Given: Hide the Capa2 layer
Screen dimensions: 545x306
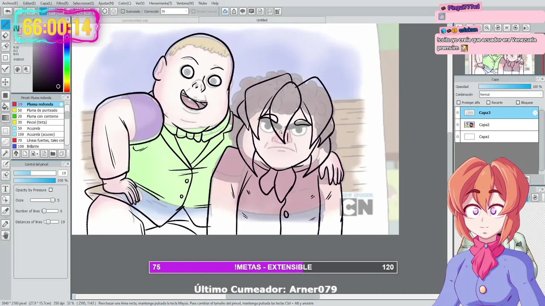Looking at the screenshot, I should [458, 125].
